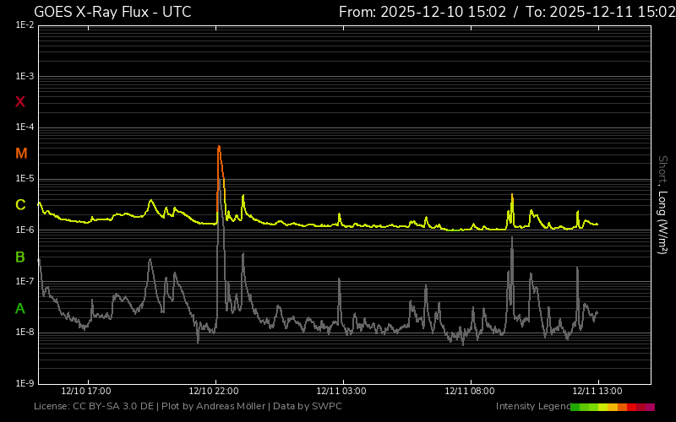
Task: Click the Short, Long (W/m²) axis label
Action: pyautogui.click(x=662, y=204)
